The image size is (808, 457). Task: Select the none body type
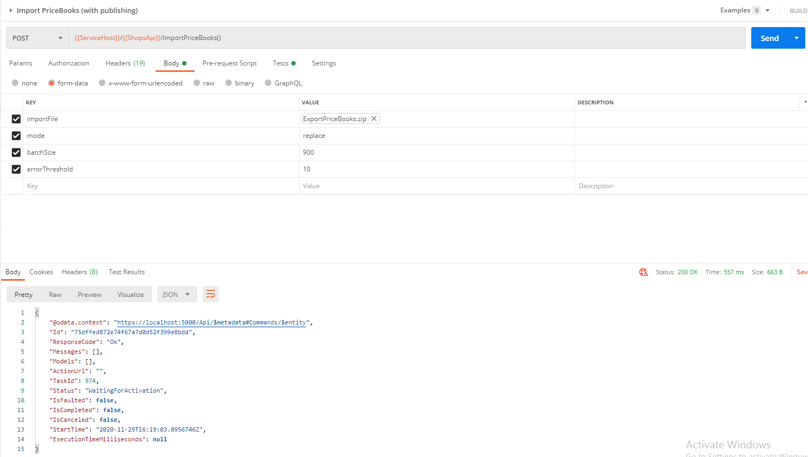coord(15,83)
